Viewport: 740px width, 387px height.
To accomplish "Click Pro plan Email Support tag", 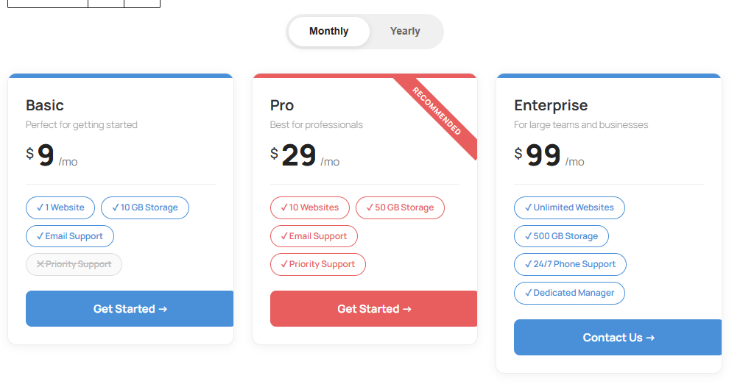I will click(x=314, y=236).
